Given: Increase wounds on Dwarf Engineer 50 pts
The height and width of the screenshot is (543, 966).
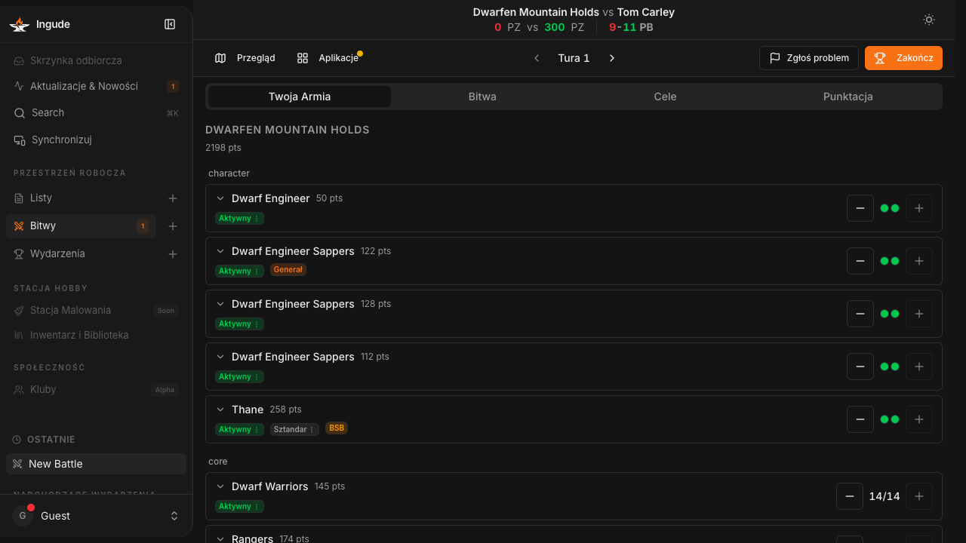Looking at the screenshot, I should [919, 208].
